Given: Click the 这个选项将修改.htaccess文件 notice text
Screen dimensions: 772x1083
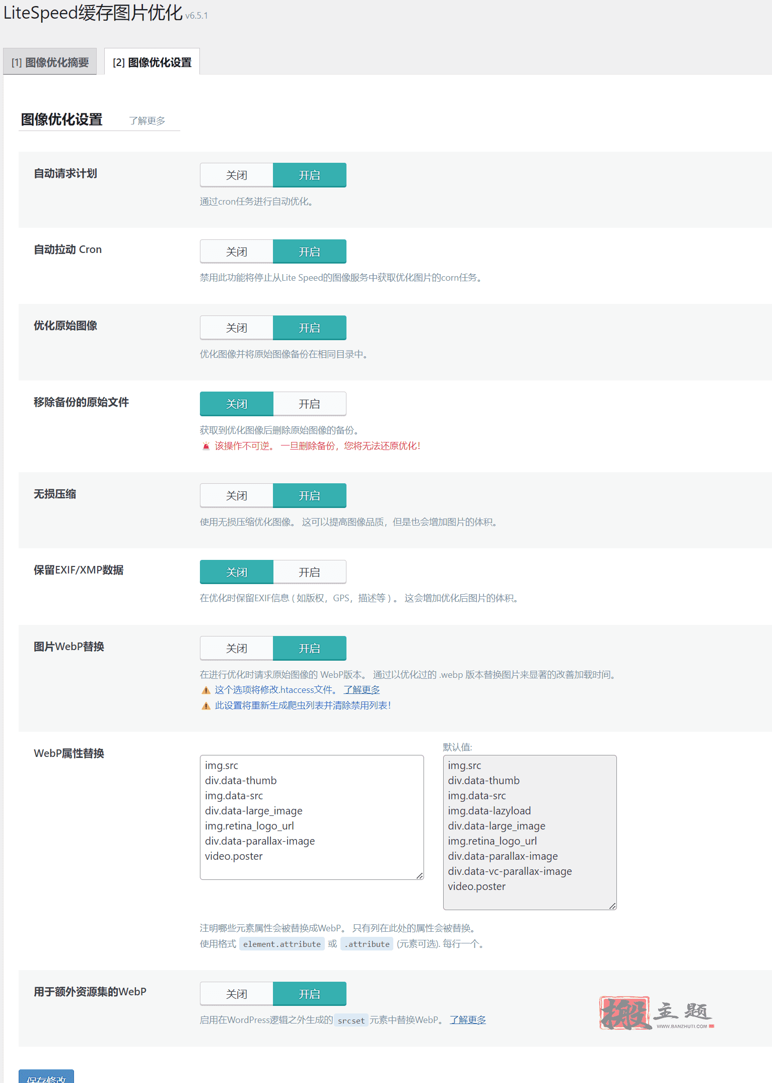Looking at the screenshot, I should [277, 689].
